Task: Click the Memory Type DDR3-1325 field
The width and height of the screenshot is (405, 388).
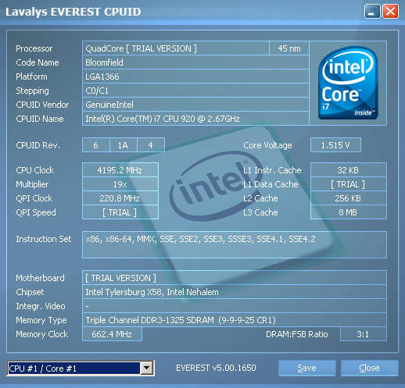Action: pos(235,320)
